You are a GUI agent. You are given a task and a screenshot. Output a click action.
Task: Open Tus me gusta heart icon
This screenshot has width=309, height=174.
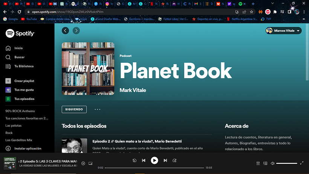click(8, 90)
